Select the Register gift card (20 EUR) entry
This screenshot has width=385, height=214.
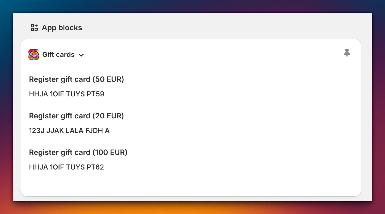point(76,116)
